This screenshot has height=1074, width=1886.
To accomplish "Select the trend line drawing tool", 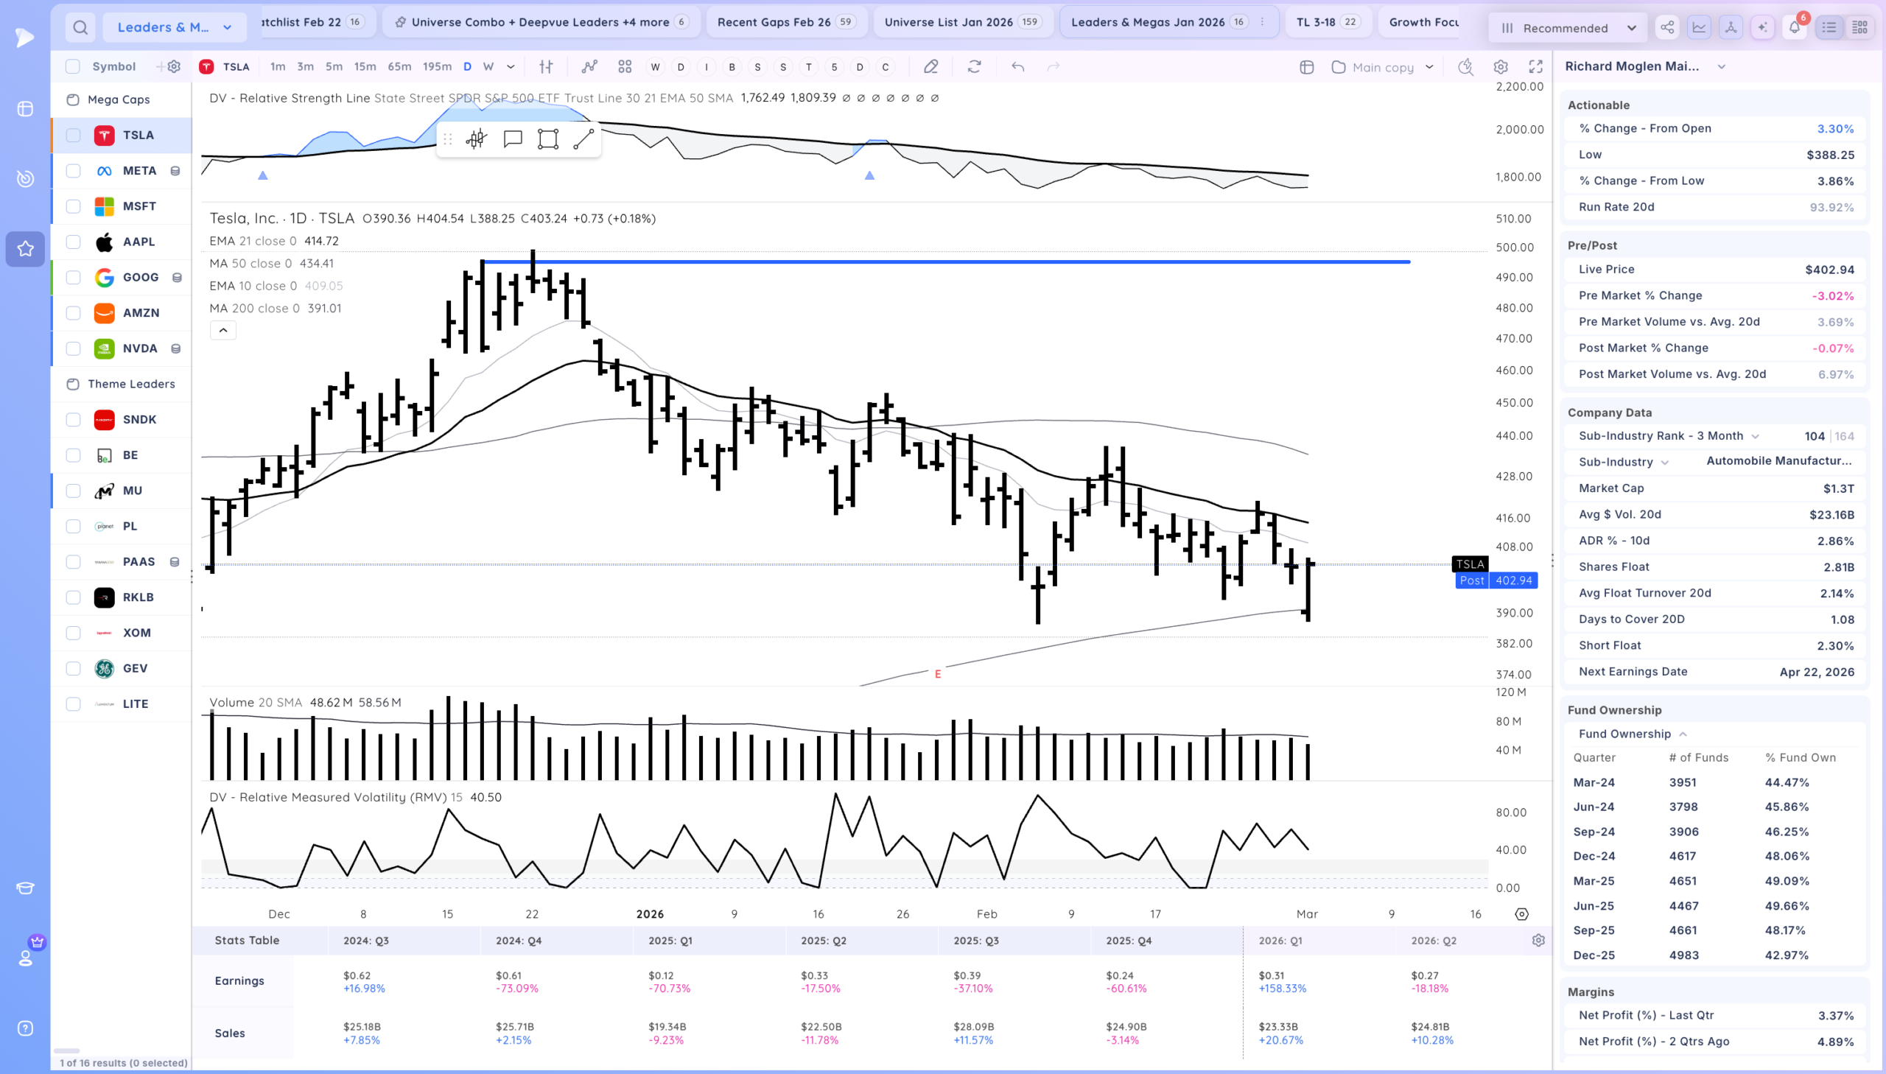I will coord(583,138).
